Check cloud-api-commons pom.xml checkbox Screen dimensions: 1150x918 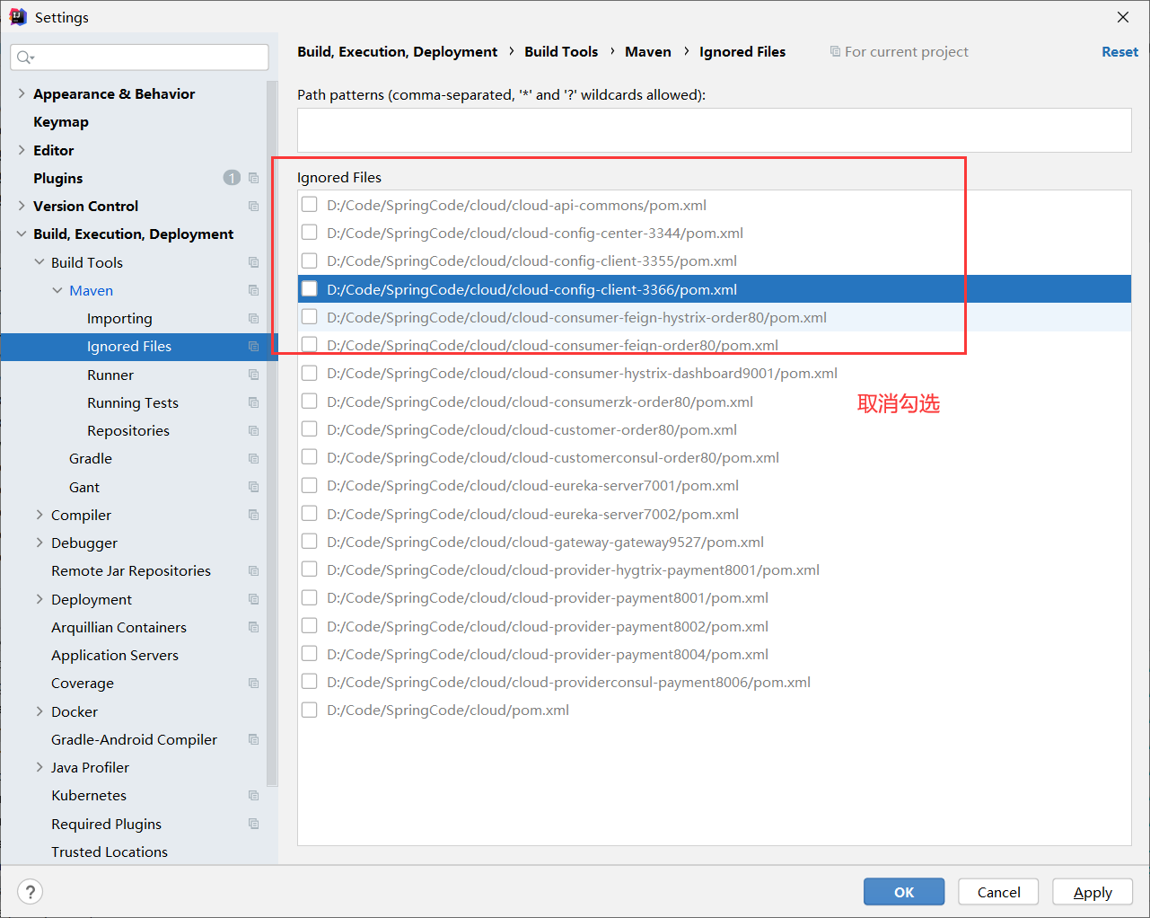pyautogui.click(x=310, y=205)
